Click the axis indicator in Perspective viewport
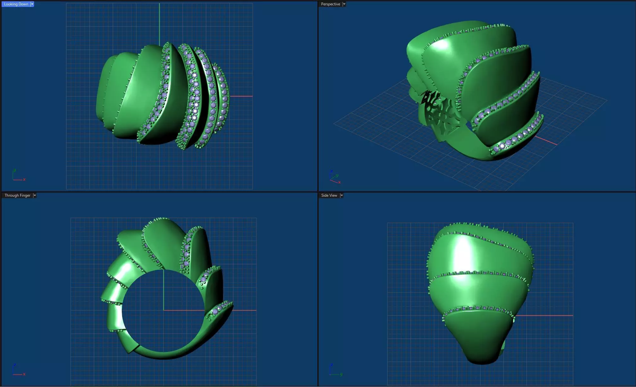This screenshot has height=387, width=636. [335, 177]
